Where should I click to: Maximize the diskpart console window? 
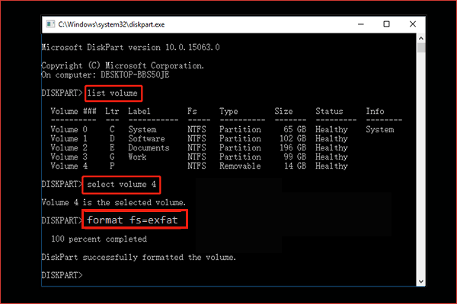tap(387, 24)
